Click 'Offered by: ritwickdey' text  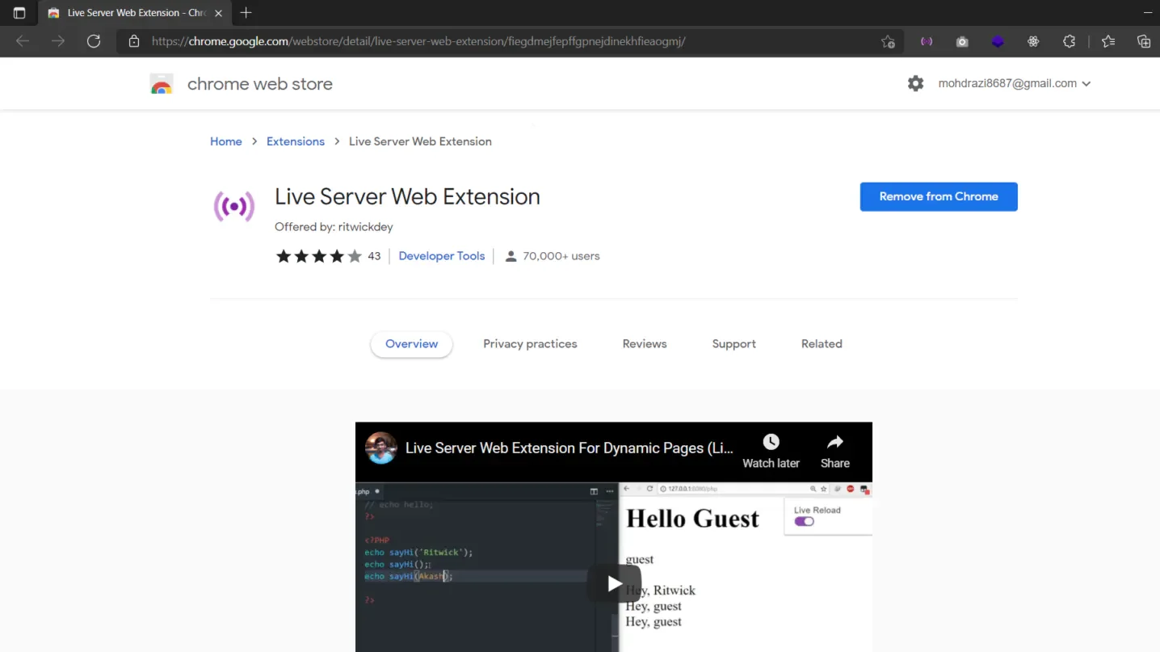334,227
